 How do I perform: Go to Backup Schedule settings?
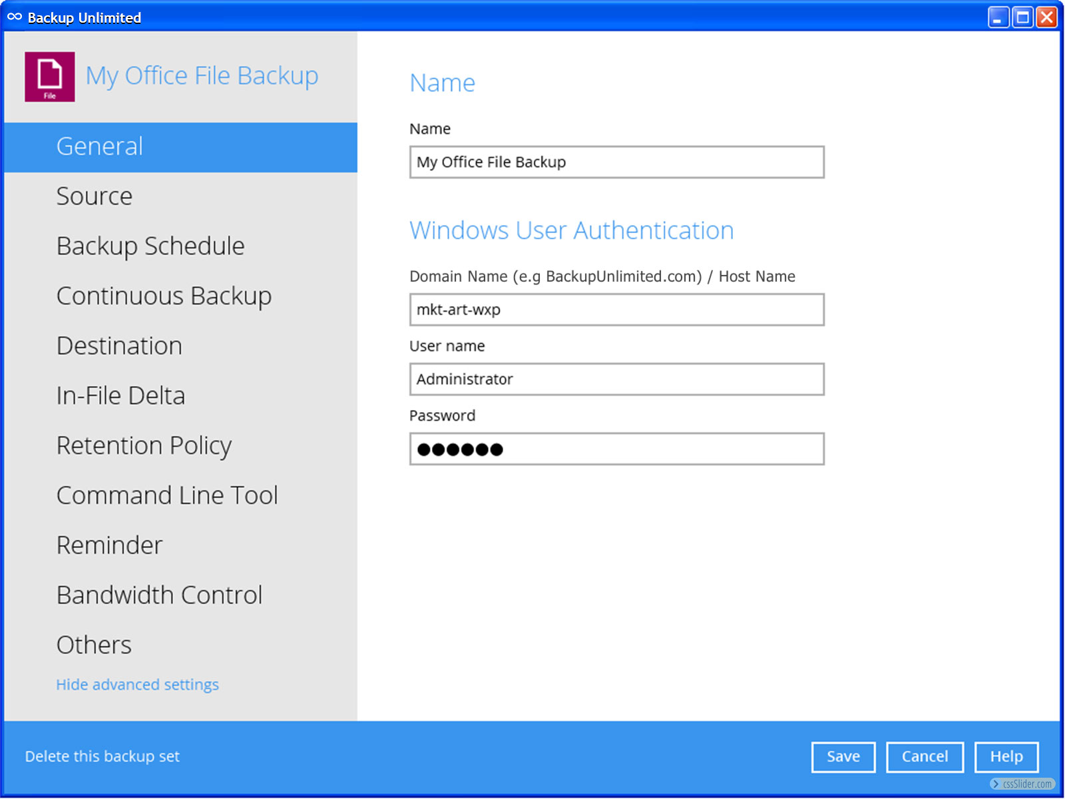[150, 246]
